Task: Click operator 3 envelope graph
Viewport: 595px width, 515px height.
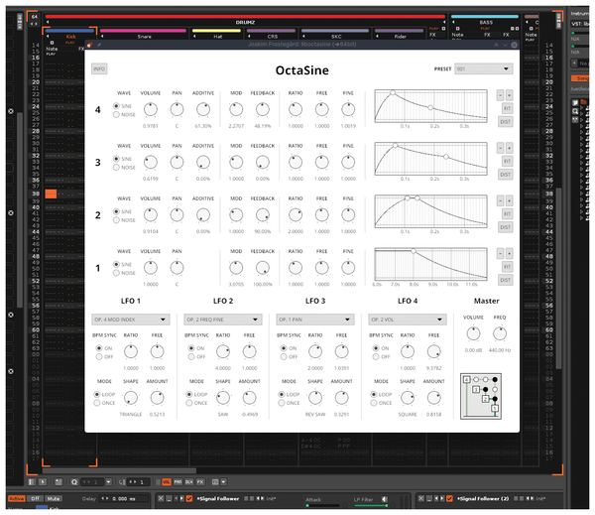Action: pos(430,159)
